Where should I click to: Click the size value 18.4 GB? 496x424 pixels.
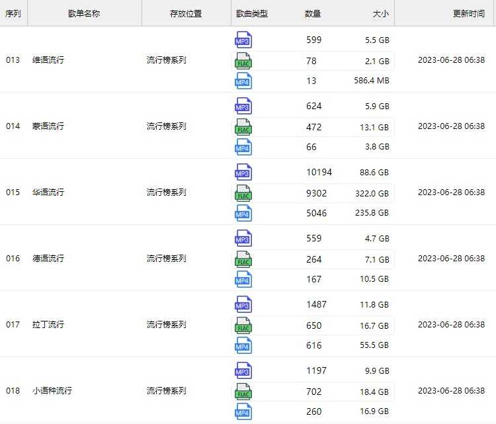click(x=374, y=392)
